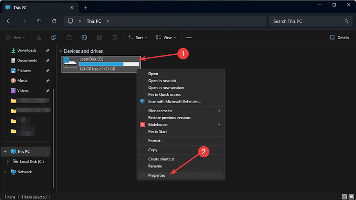Click the pin next to Pictures
Screen dimensions: 356x200
tap(48, 71)
